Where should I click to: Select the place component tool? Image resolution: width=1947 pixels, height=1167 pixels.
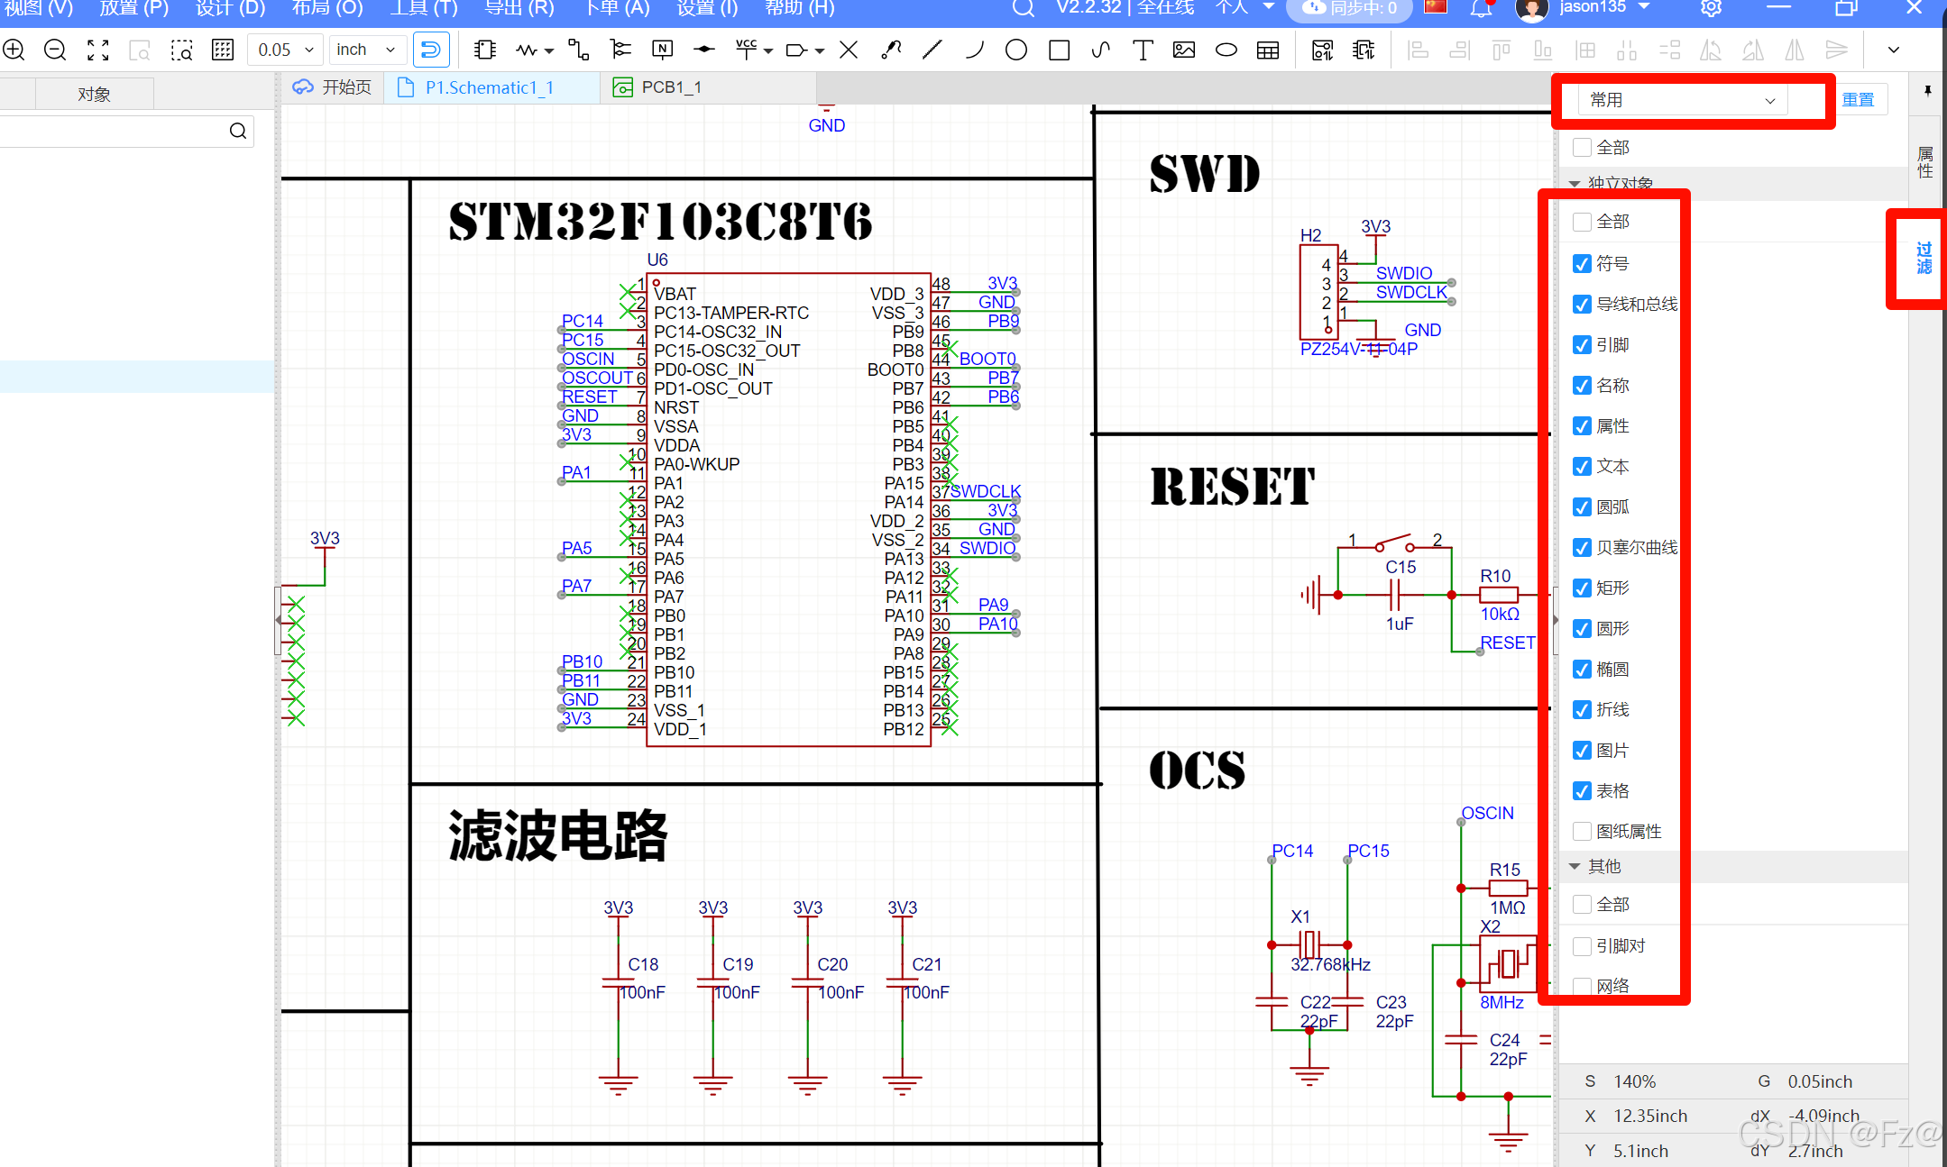(485, 50)
